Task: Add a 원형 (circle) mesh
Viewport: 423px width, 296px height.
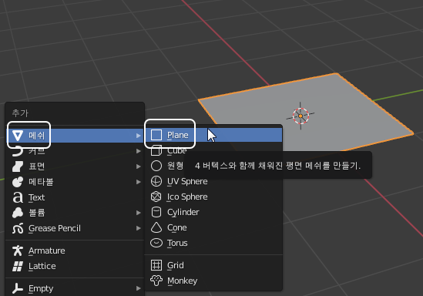Action: [213, 166]
